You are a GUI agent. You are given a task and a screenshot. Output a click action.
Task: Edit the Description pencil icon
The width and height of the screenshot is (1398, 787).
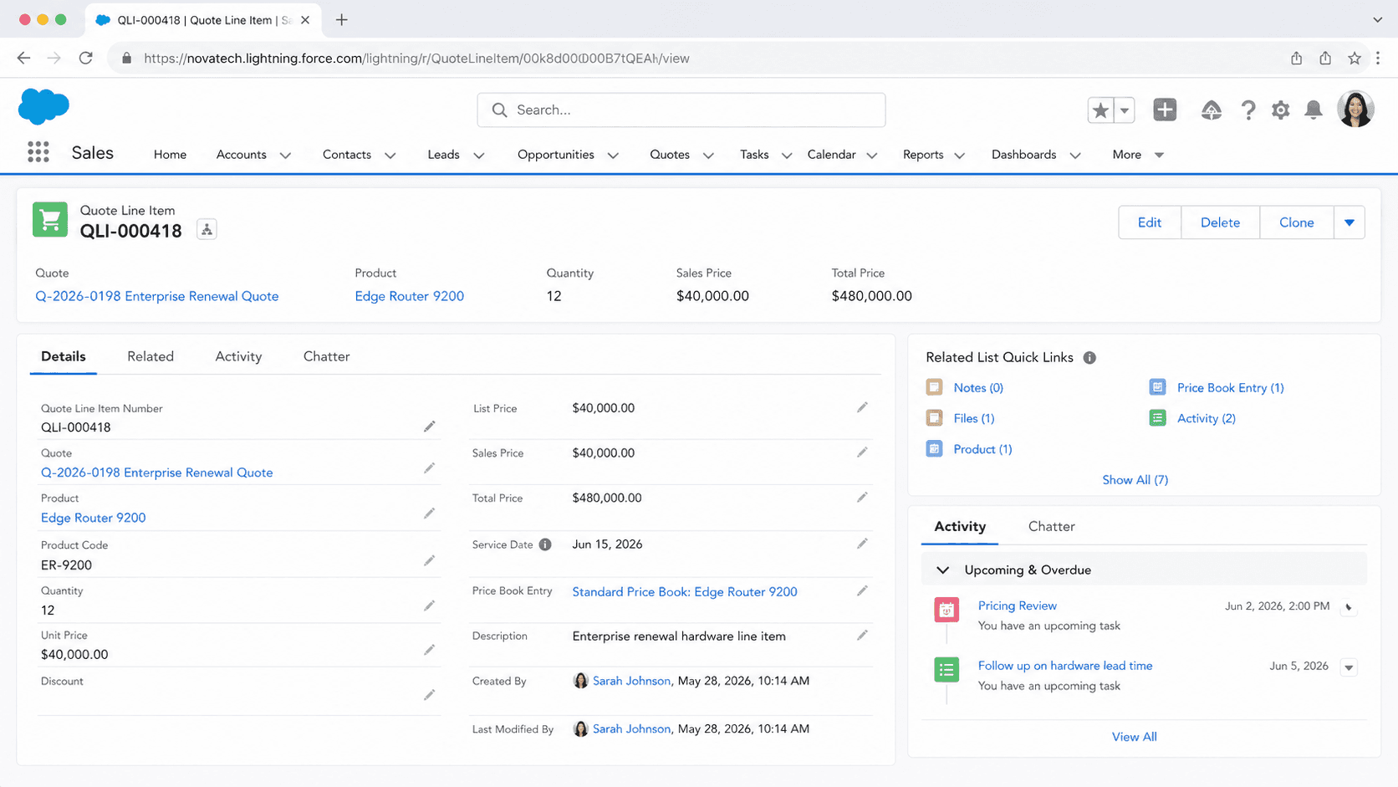[x=862, y=636]
